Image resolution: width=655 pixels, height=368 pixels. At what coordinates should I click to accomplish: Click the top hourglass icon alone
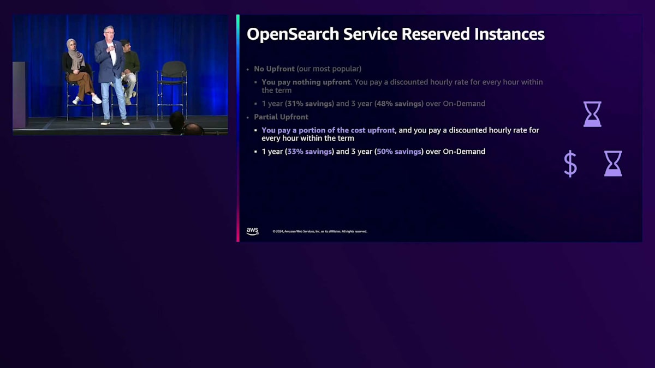click(592, 114)
